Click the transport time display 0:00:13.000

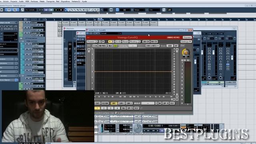(x=155, y=126)
